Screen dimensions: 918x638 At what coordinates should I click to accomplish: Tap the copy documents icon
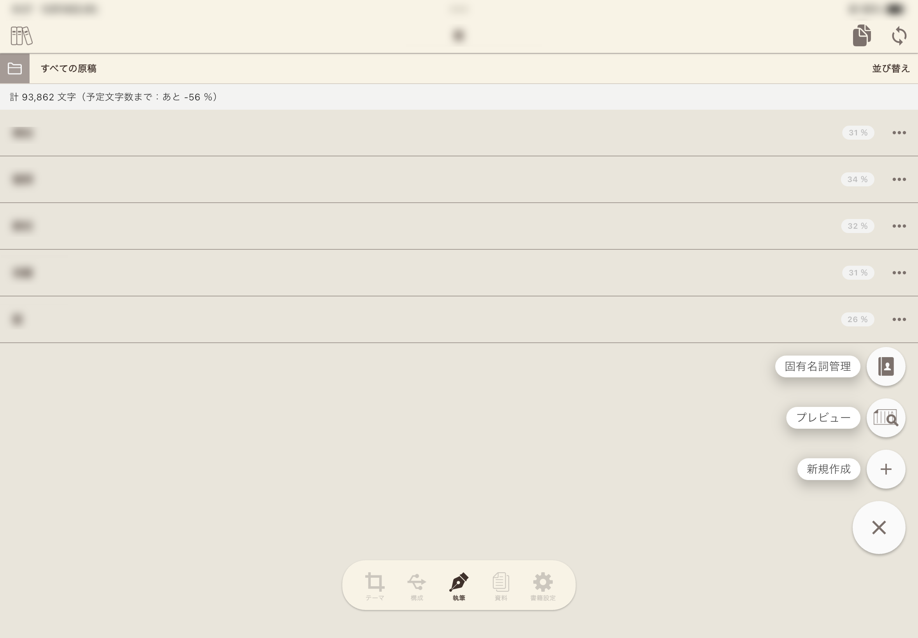coord(862,35)
